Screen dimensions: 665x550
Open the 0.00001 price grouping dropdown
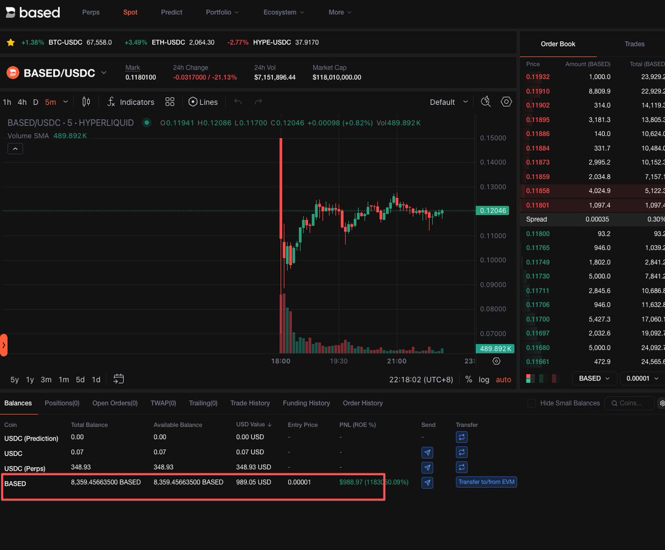[641, 378]
